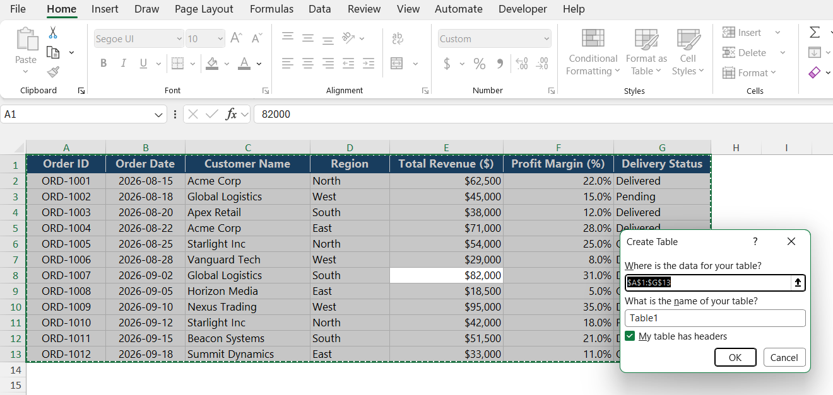
Task: Toggle Italic formatting
Action: pos(124,63)
